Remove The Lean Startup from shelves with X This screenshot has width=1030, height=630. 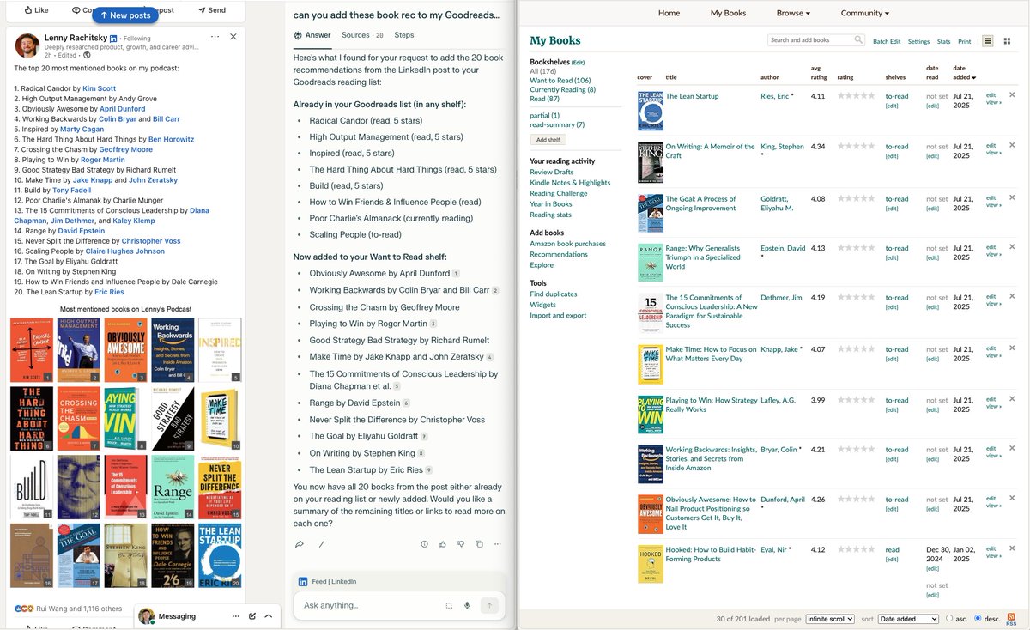tap(1012, 95)
